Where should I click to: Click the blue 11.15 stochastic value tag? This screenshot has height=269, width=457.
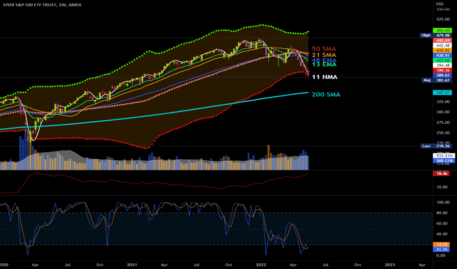click(441, 249)
